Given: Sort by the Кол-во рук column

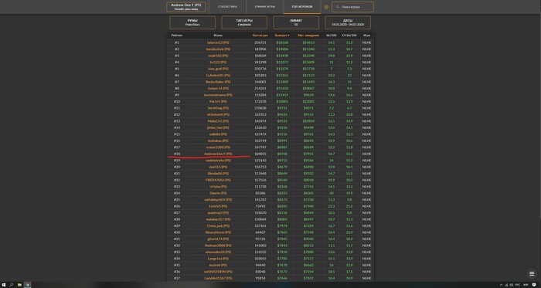Looking at the screenshot, I should tap(260, 36).
